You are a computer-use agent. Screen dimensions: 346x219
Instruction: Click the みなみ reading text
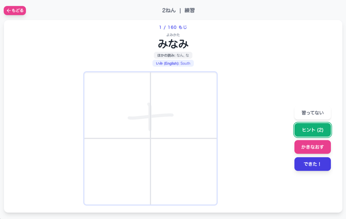[x=173, y=44]
